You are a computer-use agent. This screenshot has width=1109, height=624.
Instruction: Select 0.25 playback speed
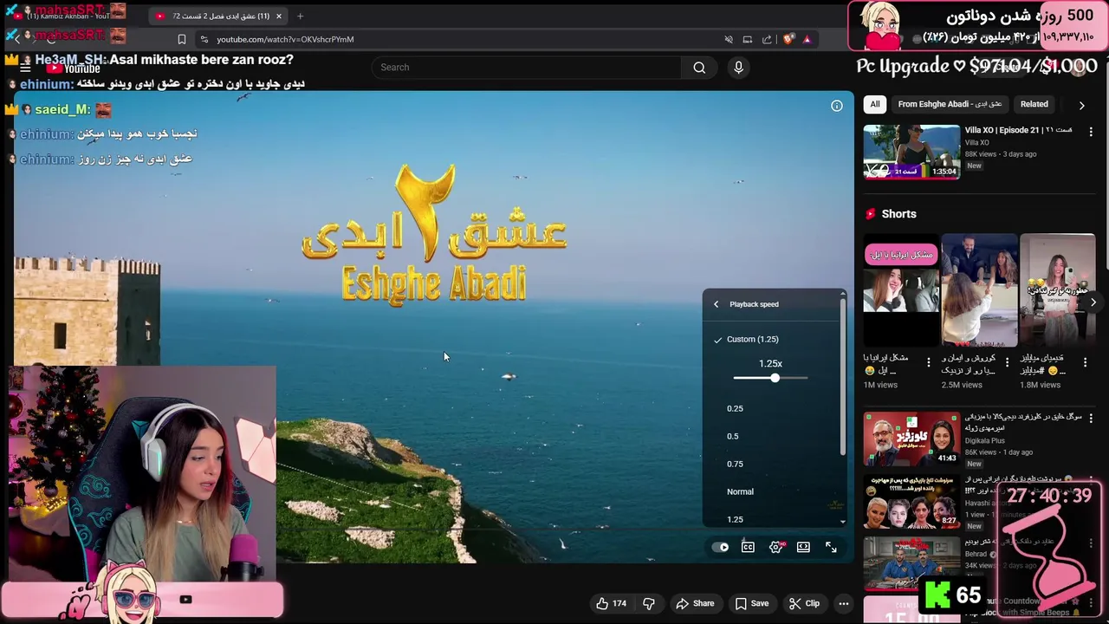tap(771, 408)
